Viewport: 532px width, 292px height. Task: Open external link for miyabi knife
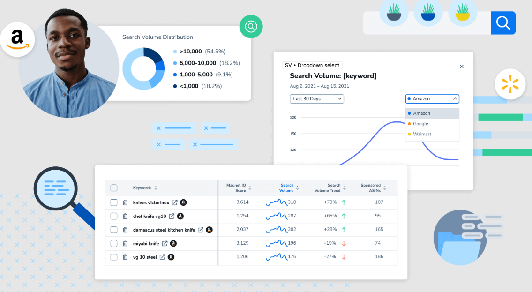pos(165,244)
